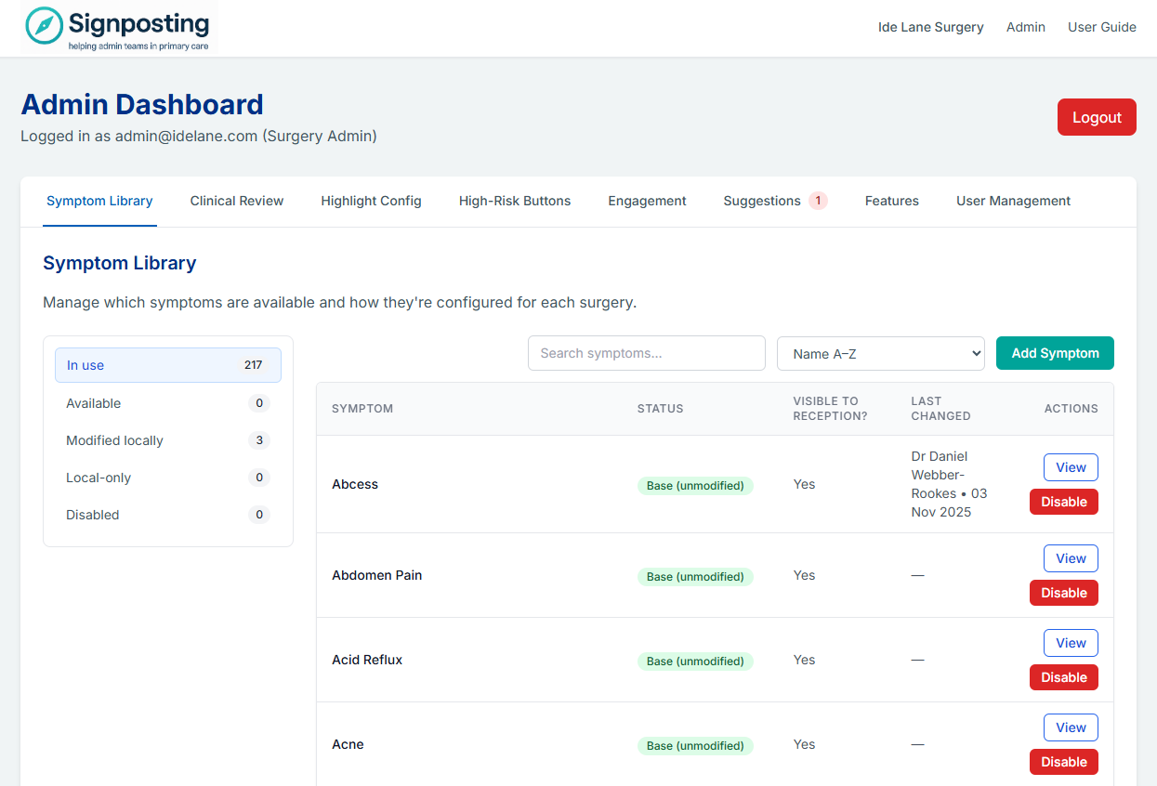Screen dimensions: 1157x786
Task: Select the High-Risk Buttons tab
Action: [x=515, y=201]
